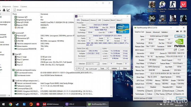Open the Modern Warfare desktop icon

pos(152,20)
